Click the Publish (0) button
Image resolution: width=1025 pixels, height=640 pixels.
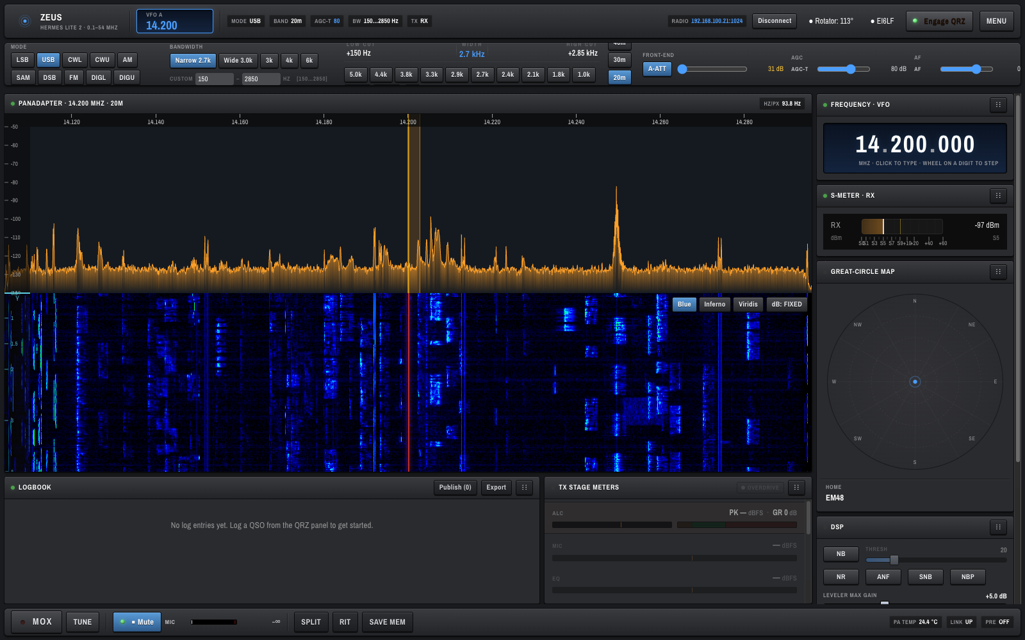point(455,488)
